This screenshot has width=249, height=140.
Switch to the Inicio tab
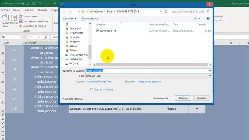tap(16, 10)
